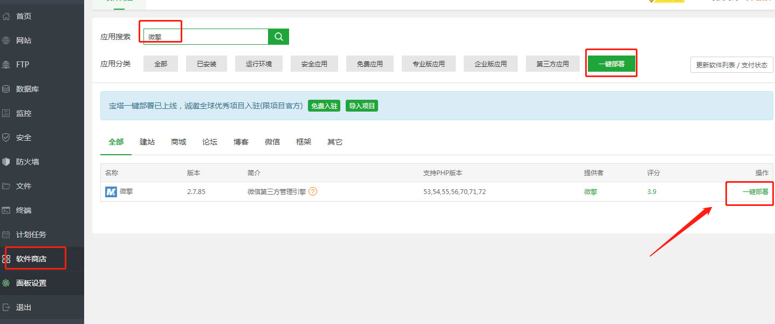Switch to the 商城 tab
The height and width of the screenshot is (324, 775).
coord(179,142)
